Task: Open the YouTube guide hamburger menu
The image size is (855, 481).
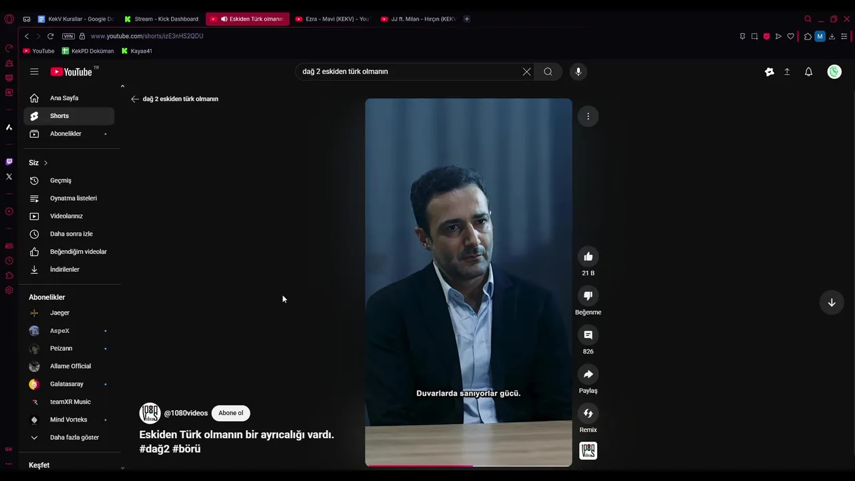Action: 34,71
